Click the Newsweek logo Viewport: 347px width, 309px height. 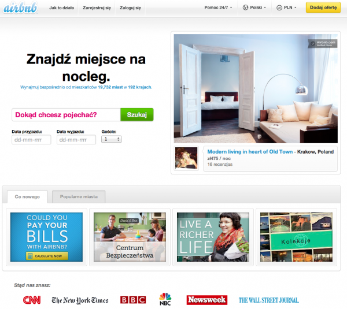click(x=207, y=300)
